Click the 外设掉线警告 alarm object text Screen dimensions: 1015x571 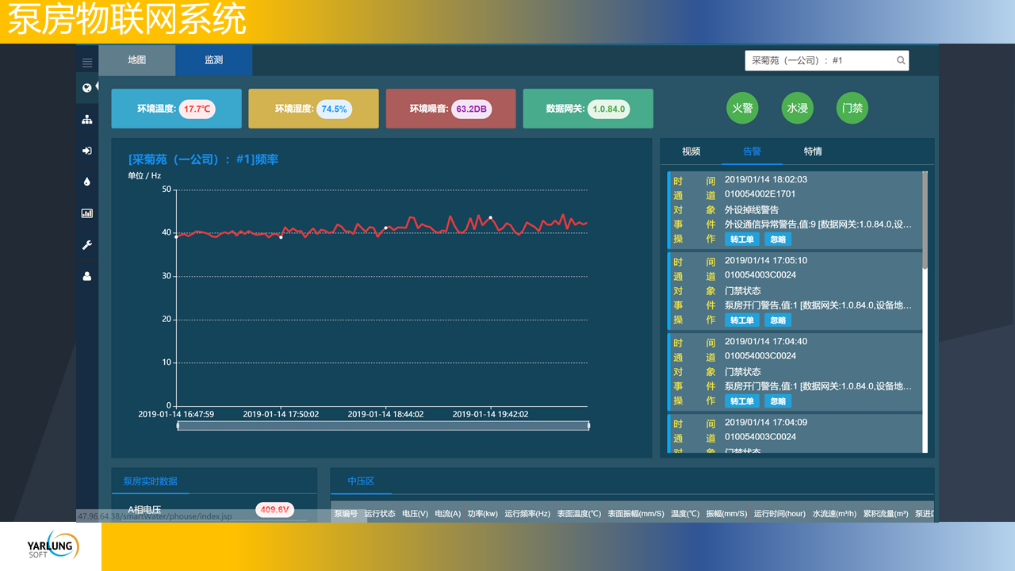coord(752,210)
